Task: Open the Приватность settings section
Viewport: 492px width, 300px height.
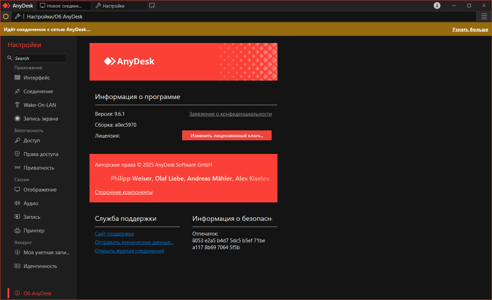Action: point(39,168)
